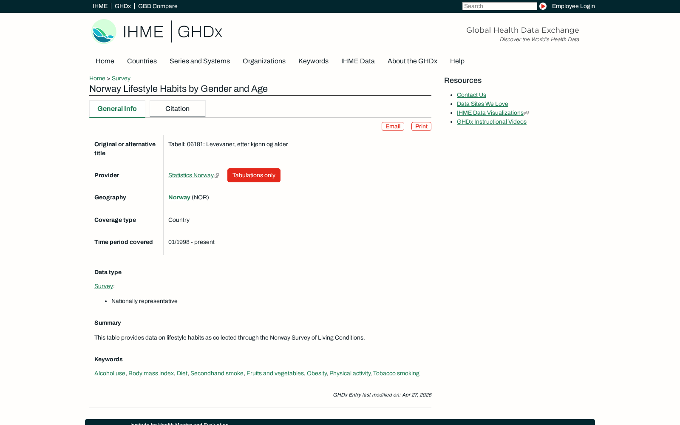Open IHME link in top bar

100,6
